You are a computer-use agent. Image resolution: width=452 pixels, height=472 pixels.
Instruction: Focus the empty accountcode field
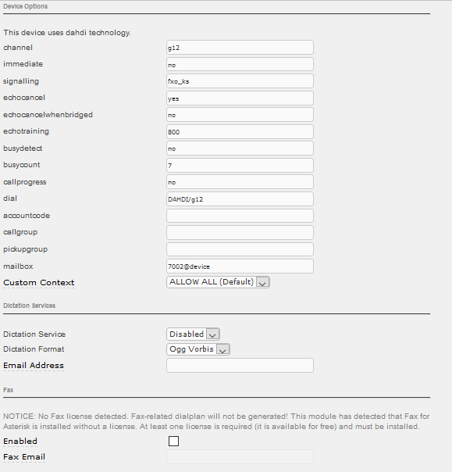pos(240,216)
